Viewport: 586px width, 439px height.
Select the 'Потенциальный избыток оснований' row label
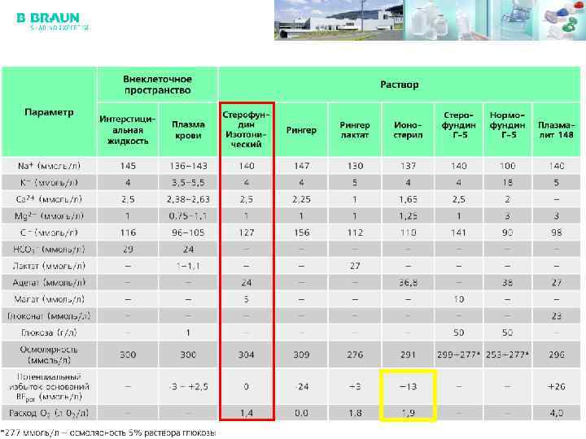click(x=49, y=386)
